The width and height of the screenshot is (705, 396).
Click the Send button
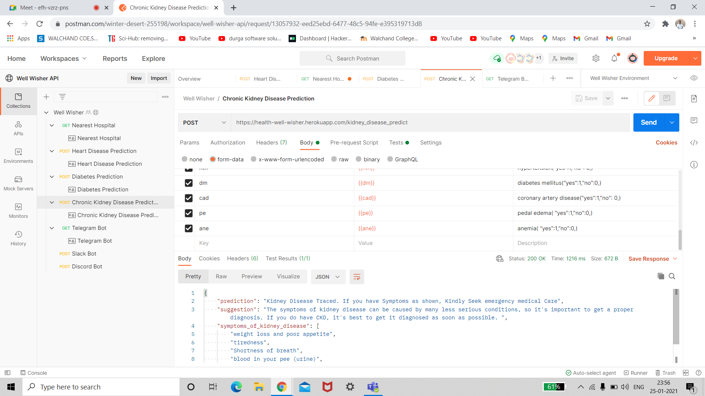pyautogui.click(x=648, y=122)
